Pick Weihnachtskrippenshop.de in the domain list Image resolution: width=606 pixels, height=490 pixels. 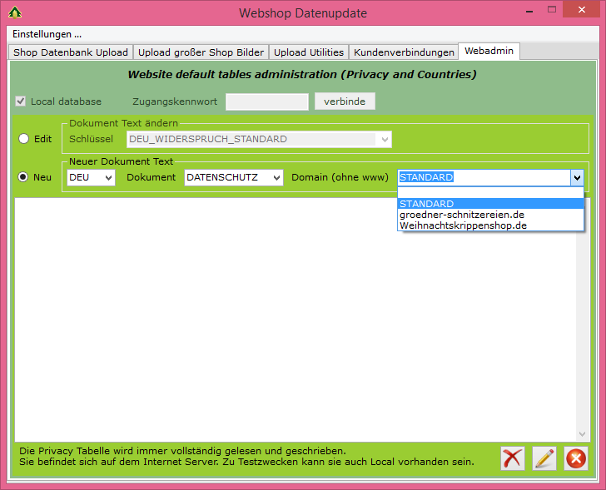[463, 225]
